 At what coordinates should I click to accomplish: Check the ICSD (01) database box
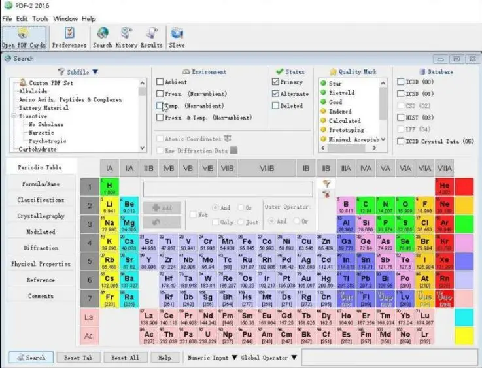coord(400,93)
